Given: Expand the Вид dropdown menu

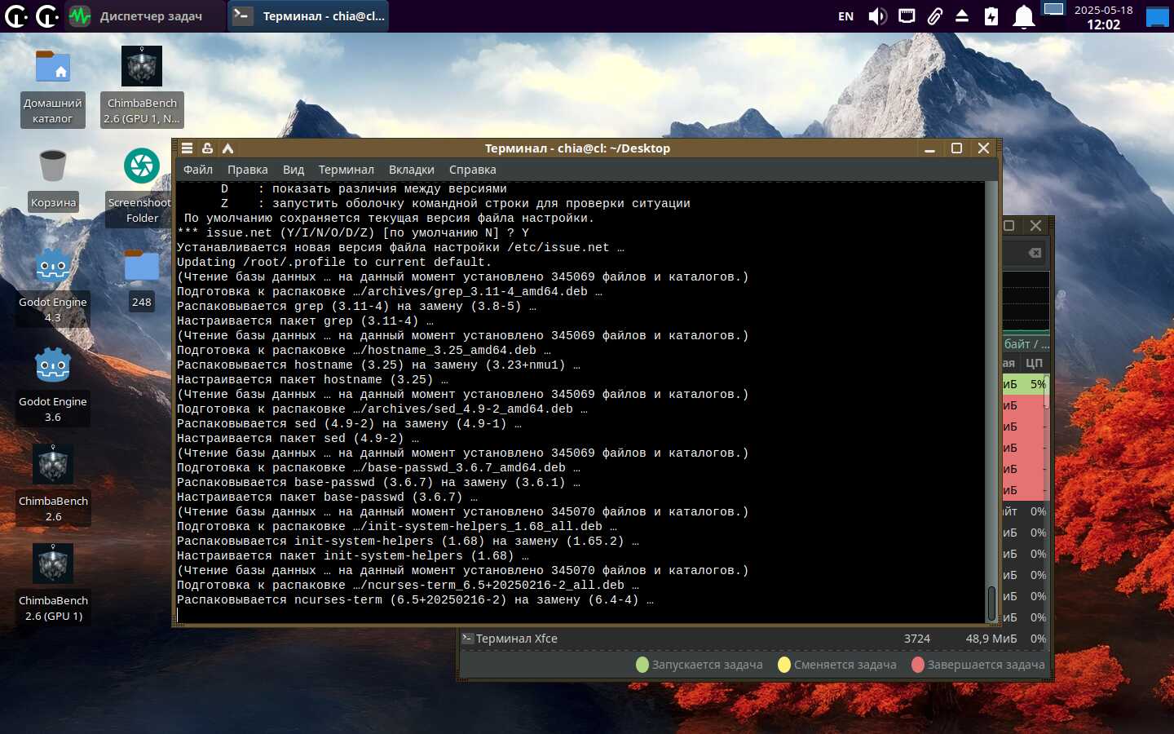Looking at the screenshot, I should 293,170.
